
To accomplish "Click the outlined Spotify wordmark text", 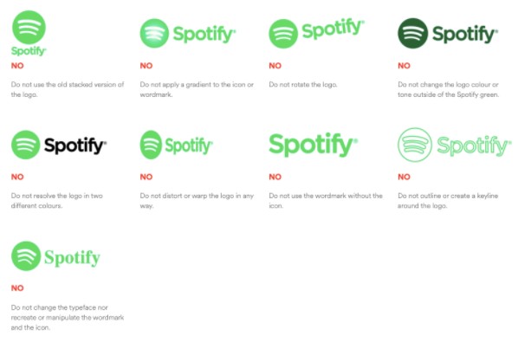I will pos(474,146).
